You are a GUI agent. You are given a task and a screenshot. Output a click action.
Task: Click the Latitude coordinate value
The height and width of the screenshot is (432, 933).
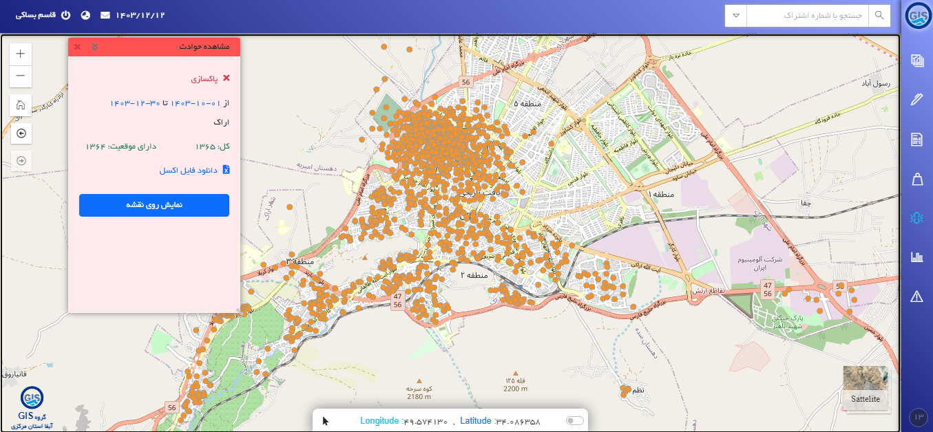click(518, 421)
